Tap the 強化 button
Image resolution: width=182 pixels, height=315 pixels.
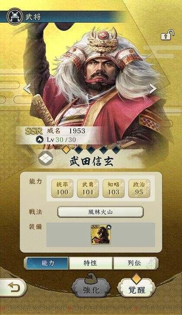pos(91,288)
